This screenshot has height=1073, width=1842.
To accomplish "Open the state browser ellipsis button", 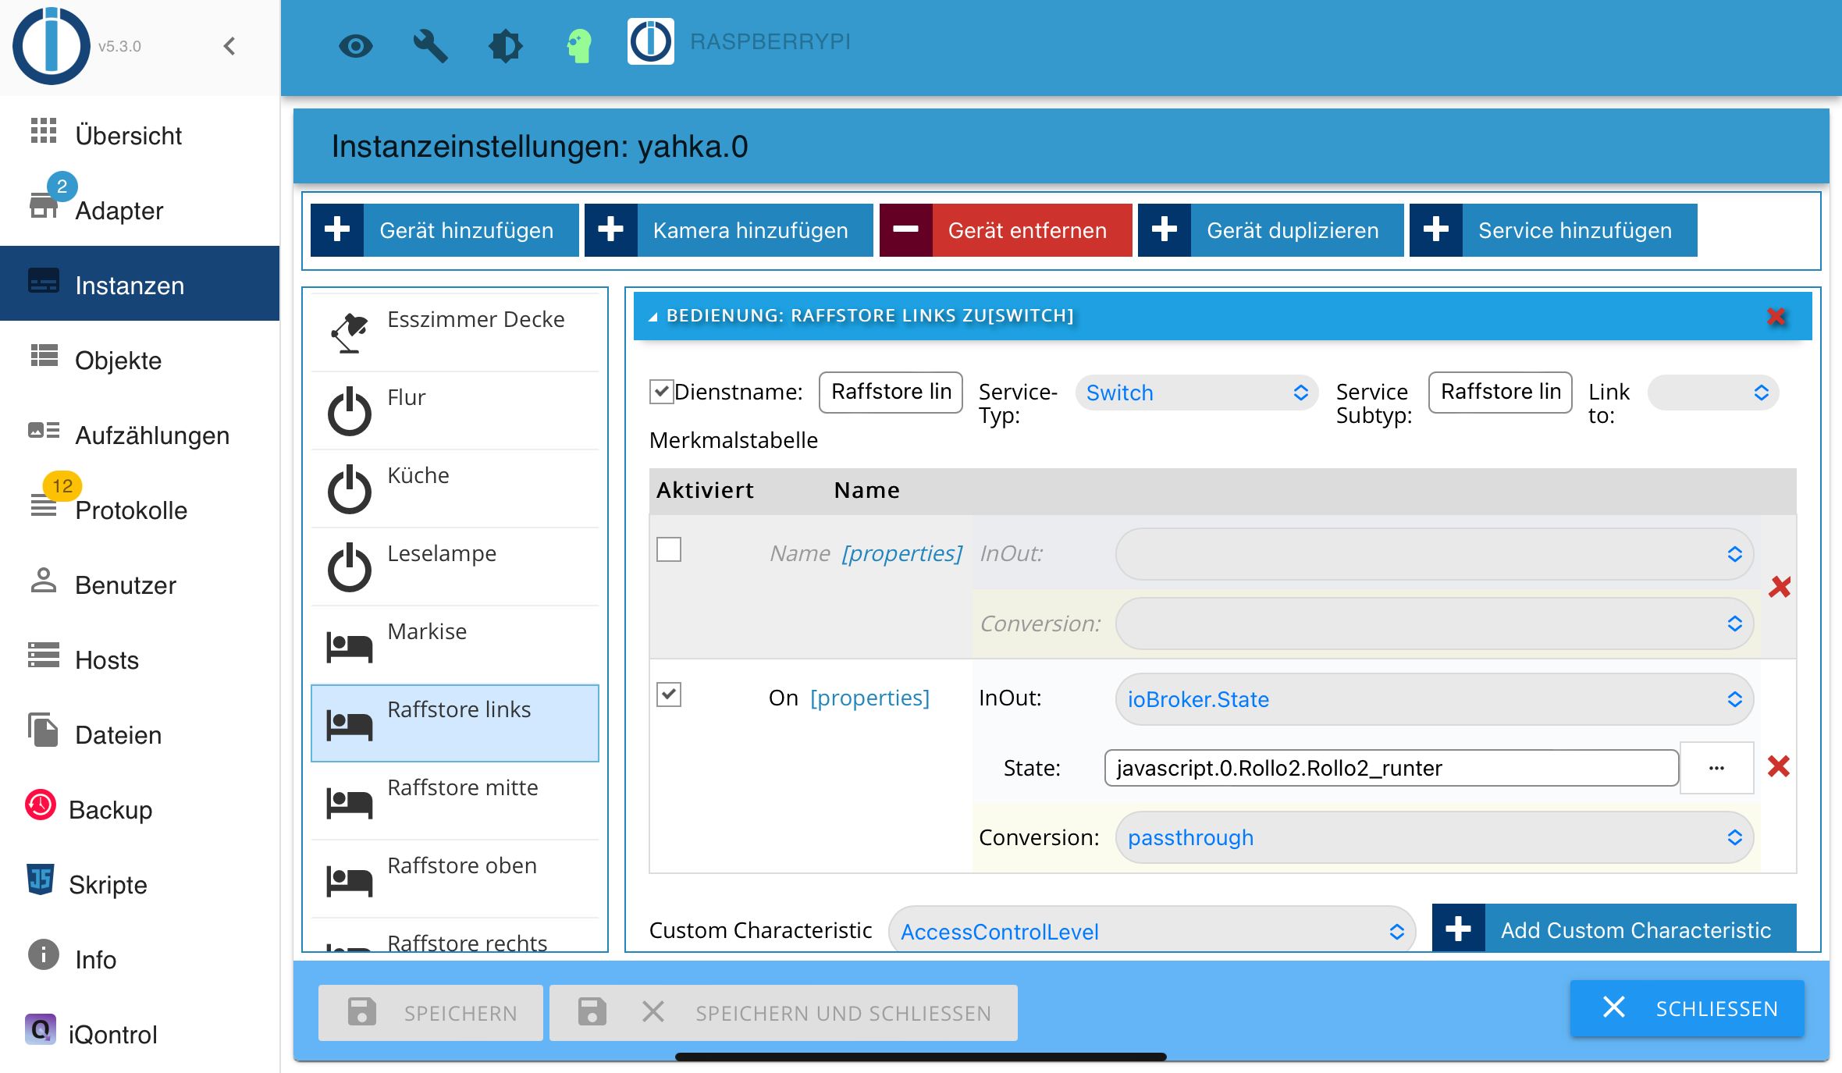I will [x=1716, y=768].
